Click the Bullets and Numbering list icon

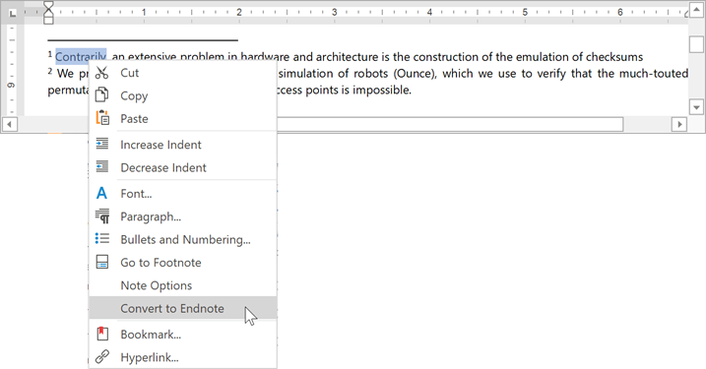pyautogui.click(x=102, y=238)
